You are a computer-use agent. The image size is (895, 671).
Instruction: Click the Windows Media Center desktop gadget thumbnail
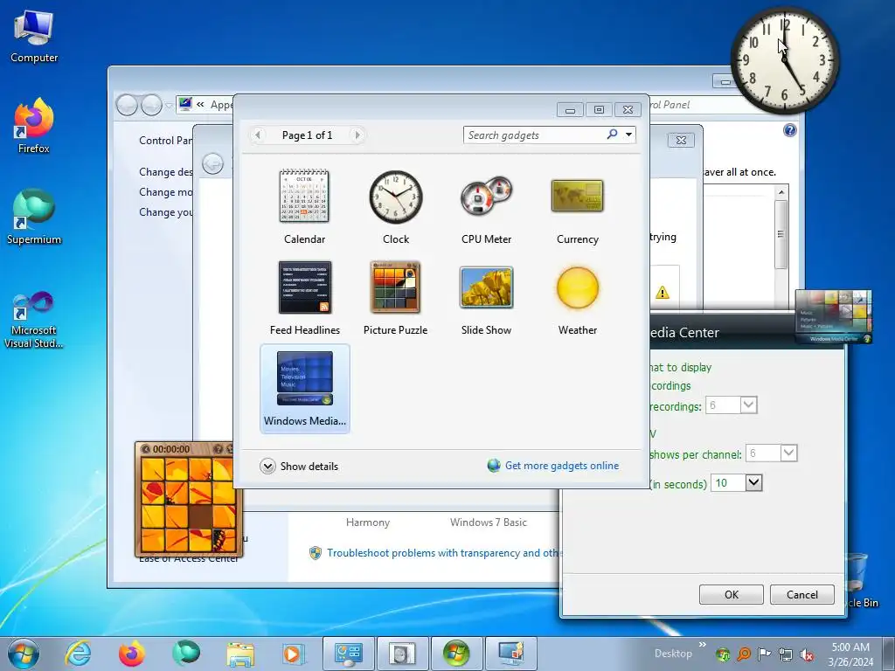[x=833, y=316]
